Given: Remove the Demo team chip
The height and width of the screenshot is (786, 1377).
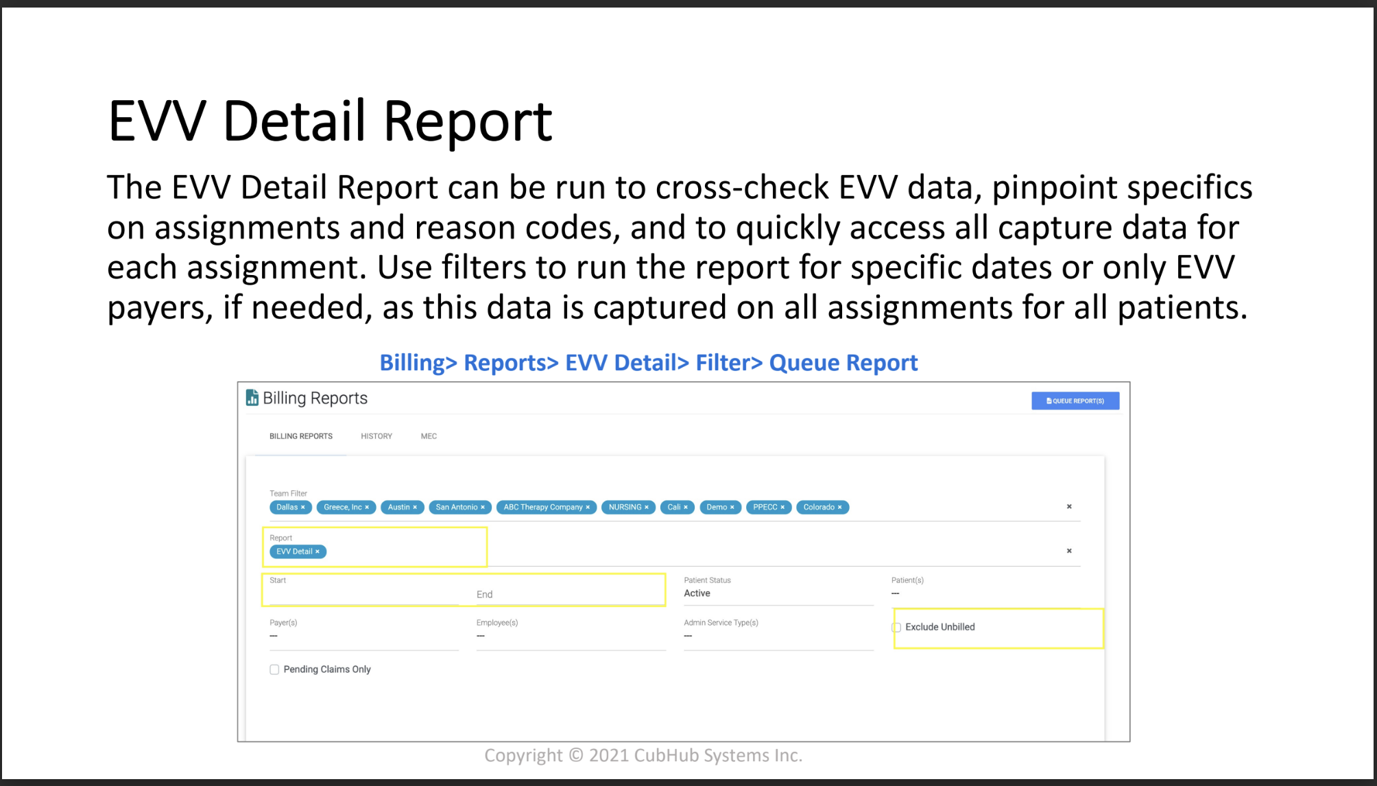Looking at the screenshot, I should pyautogui.click(x=732, y=508).
